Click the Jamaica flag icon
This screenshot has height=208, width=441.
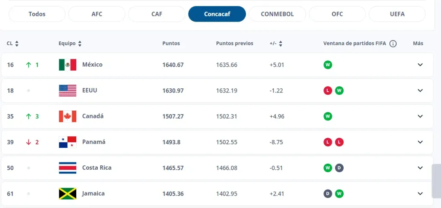pyautogui.click(x=67, y=194)
